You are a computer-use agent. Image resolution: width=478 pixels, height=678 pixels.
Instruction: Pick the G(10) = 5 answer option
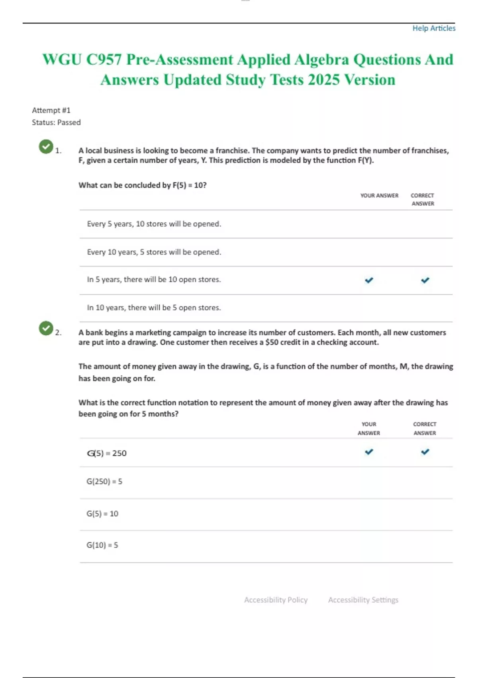coord(102,545)
